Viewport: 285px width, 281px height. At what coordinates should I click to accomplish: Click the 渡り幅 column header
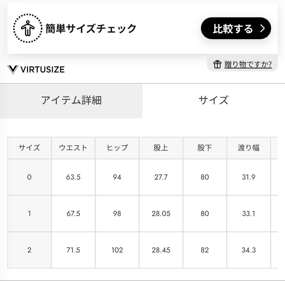tap(248, 148)
